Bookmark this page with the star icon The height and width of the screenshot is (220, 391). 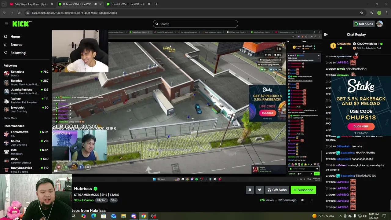pos(362,13)
